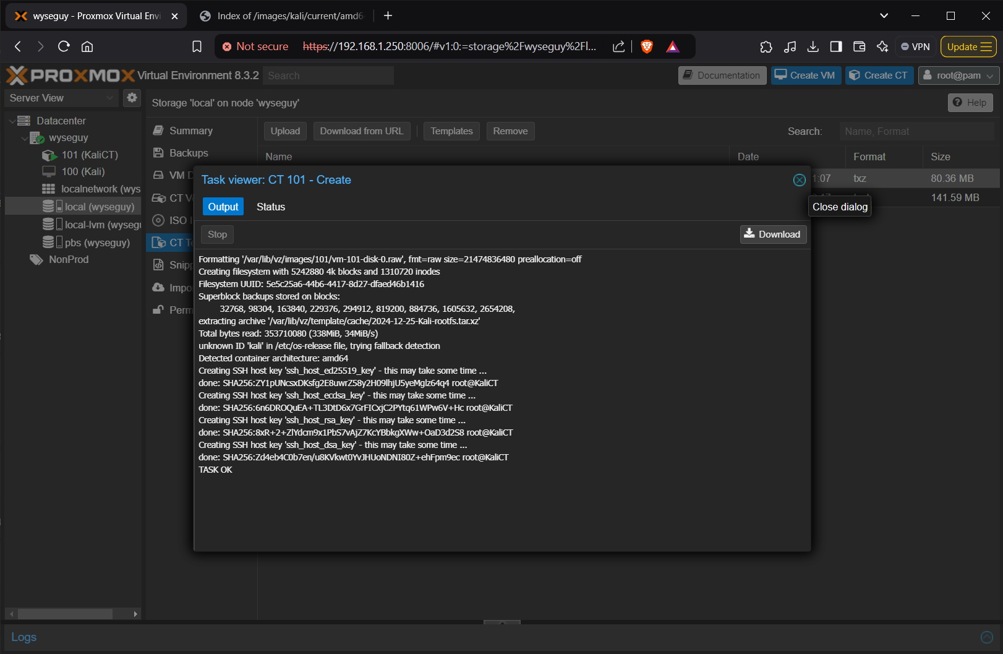The width and height of the screenshot is (1003, 654).
Task: Open the media playlist music icon
Action: point(790,46)
